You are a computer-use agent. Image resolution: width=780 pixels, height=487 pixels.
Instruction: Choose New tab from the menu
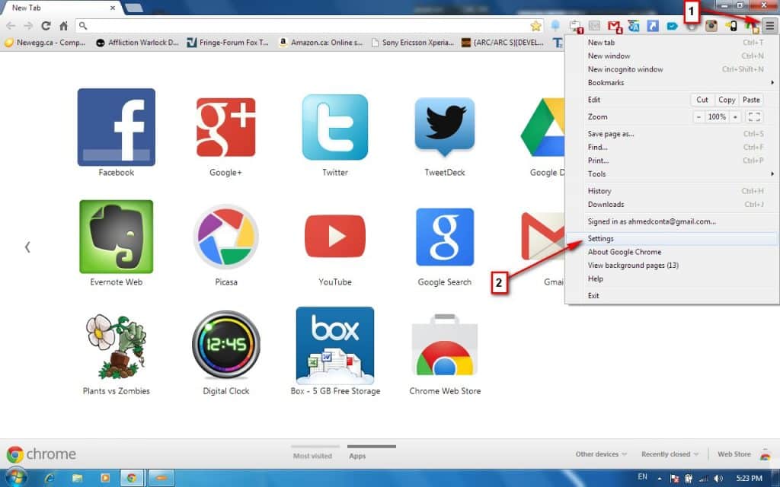click(x=672, y=43)
